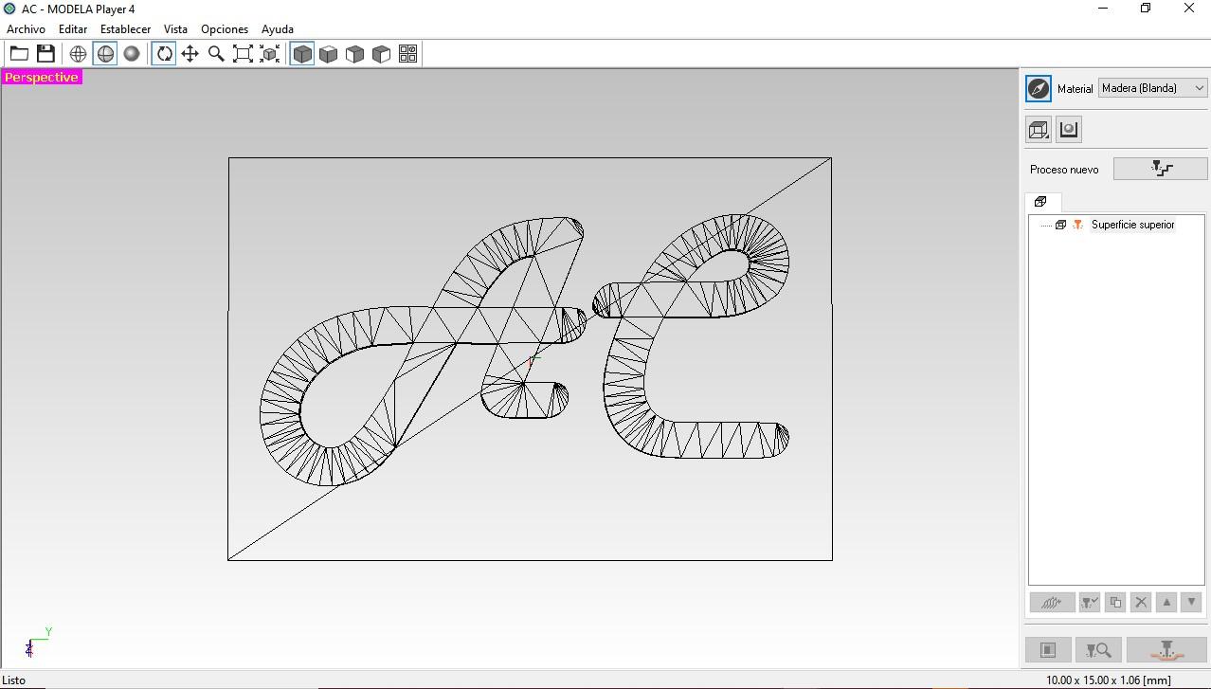
Task: Open the Vista menu
Action: pyautogui.click(x=175, y=29)
